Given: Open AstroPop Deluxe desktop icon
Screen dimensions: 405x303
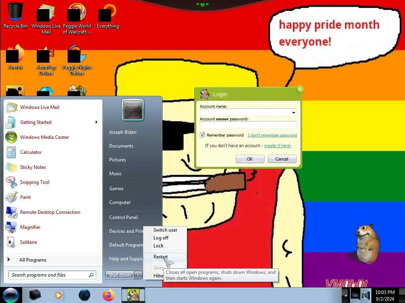Looking at the screenshot, I should click(46, 60).
